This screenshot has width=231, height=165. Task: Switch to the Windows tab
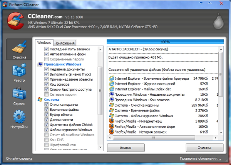(44, 43)
